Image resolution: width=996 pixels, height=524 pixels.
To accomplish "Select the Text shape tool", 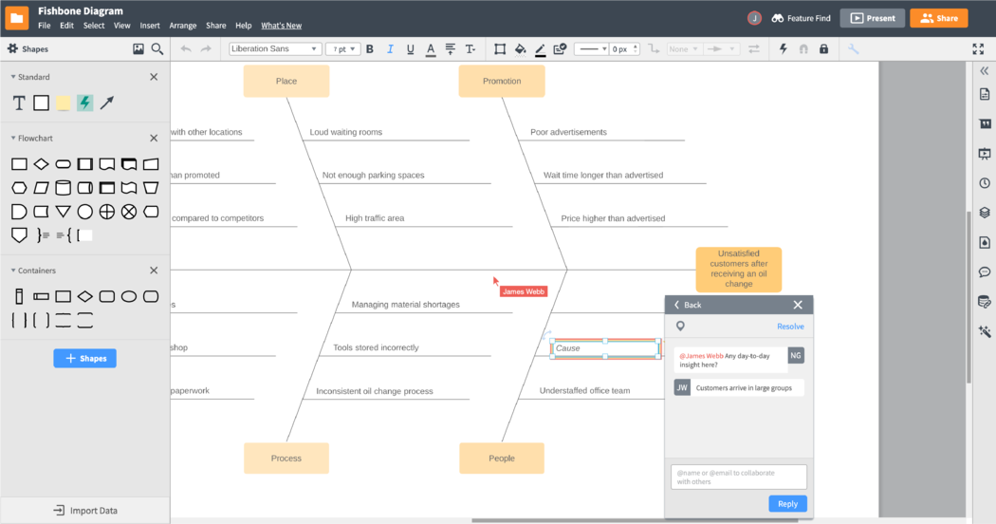I will [x=19, y=103].
